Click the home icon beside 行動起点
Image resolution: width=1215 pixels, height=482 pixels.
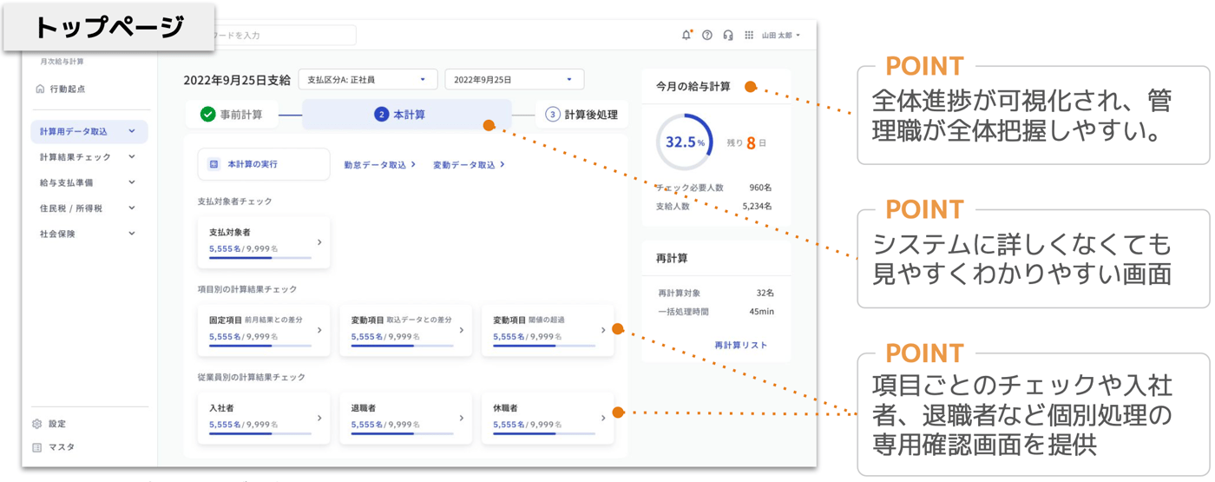(40, 89)
